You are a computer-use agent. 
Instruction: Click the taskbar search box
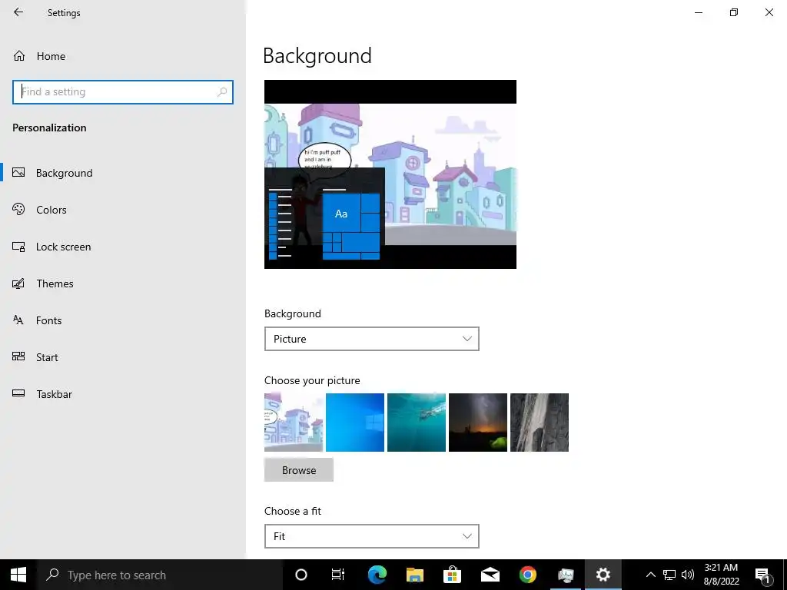(x=160, y=575)
